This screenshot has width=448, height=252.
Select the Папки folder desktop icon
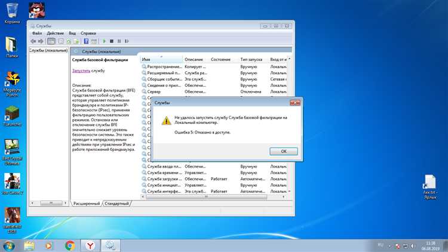pos(12,47)
